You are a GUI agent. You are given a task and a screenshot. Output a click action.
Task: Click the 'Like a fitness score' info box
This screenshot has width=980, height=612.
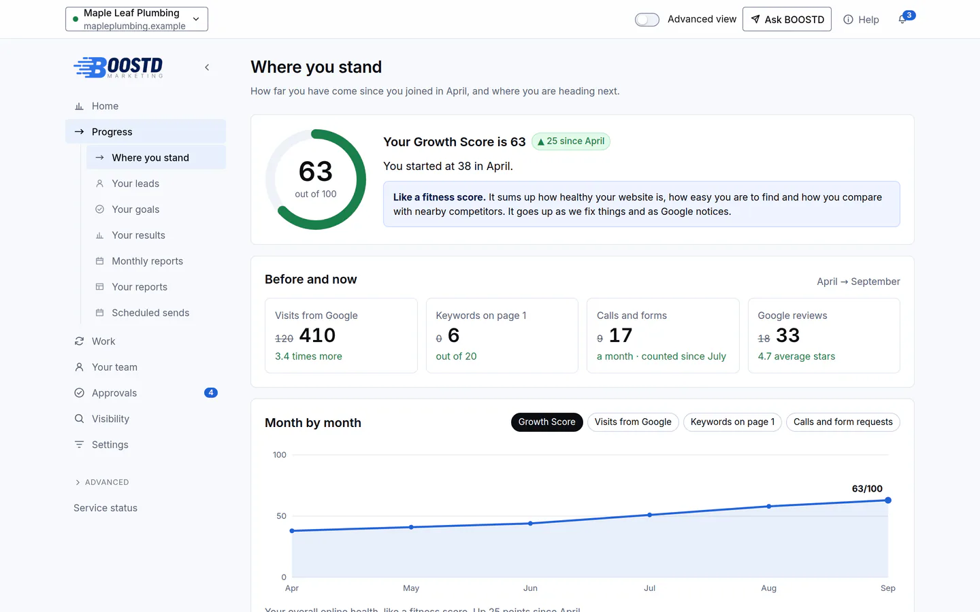pos(642,204)
